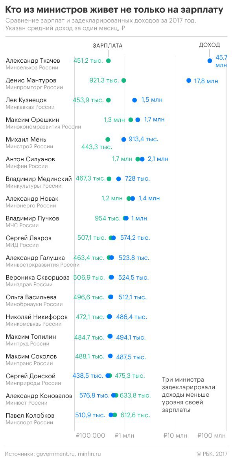Click the ₽100 000 axis label
The width and height of the screenshot is (232, 461).
[90, 435]
